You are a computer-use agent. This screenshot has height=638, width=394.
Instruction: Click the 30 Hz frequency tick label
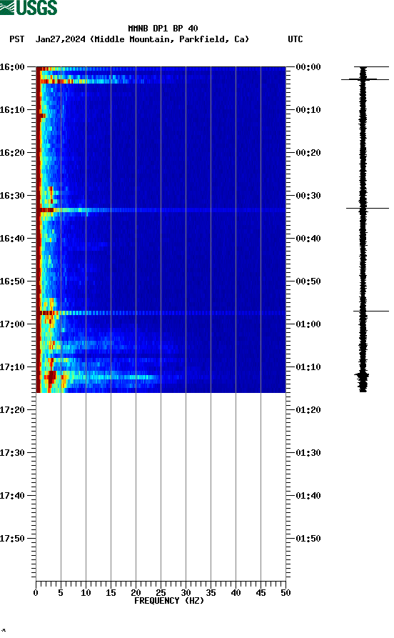pos(186,593)
